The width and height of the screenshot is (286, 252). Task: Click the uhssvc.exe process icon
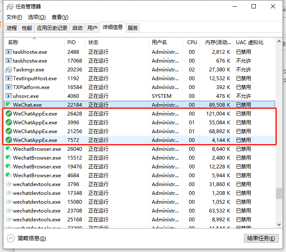[x=8, y=96]
